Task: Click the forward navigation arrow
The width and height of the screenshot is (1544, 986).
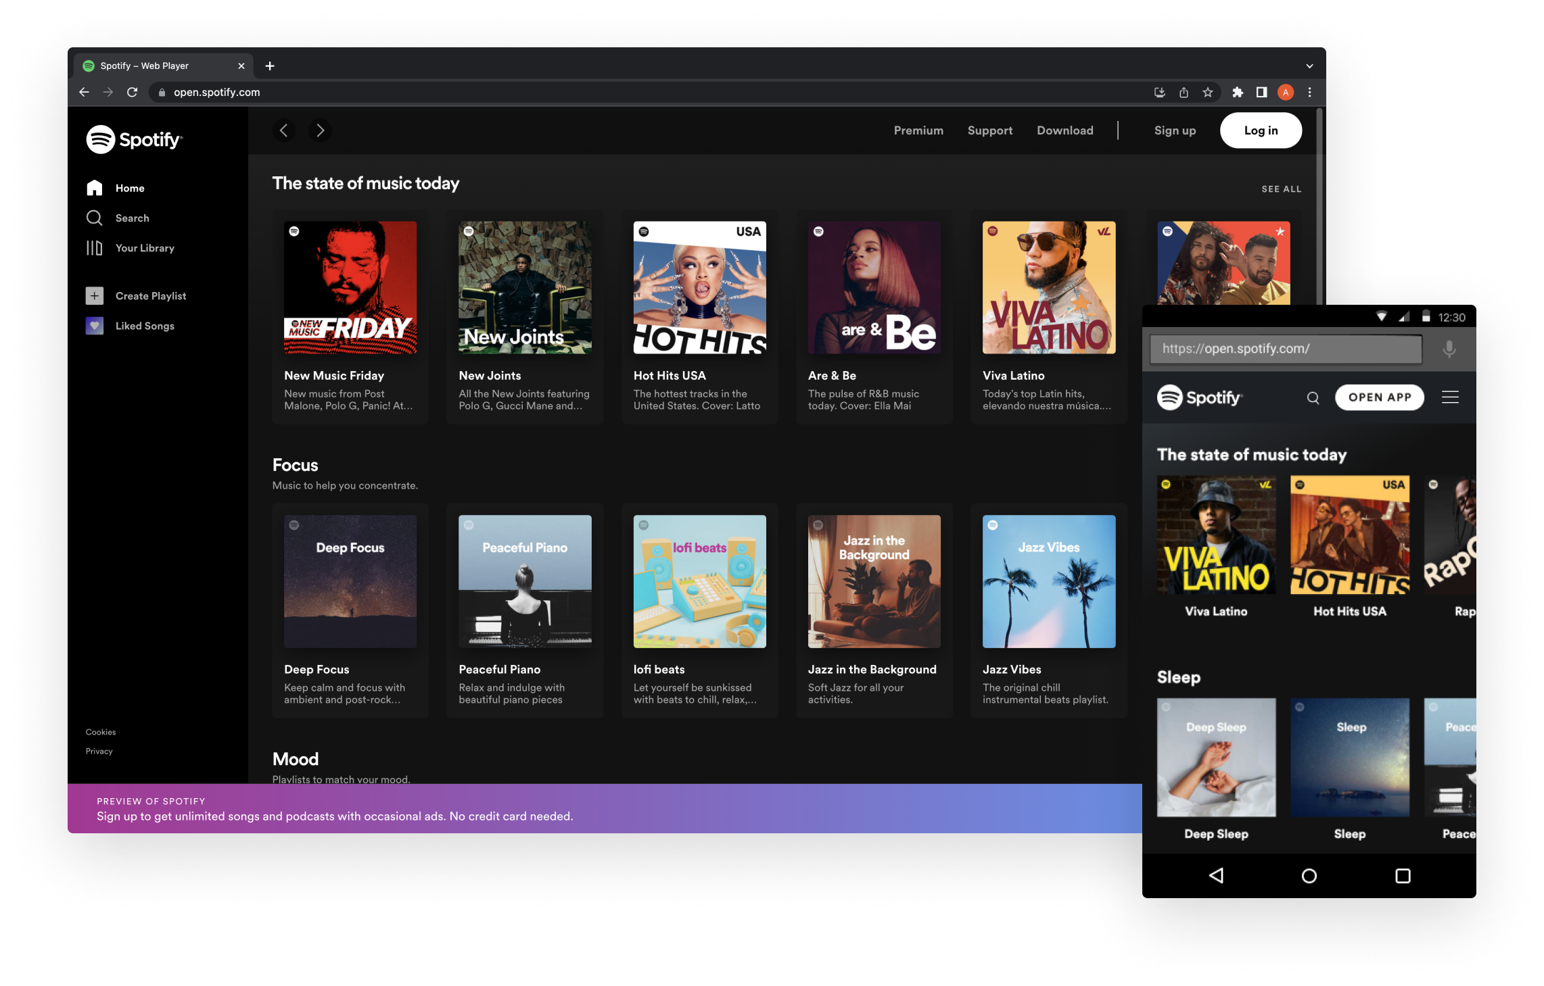Action: (x=321, y=130)
